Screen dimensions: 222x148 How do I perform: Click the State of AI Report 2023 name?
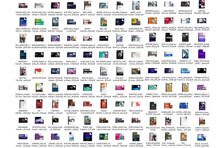(x=152, y=79)
